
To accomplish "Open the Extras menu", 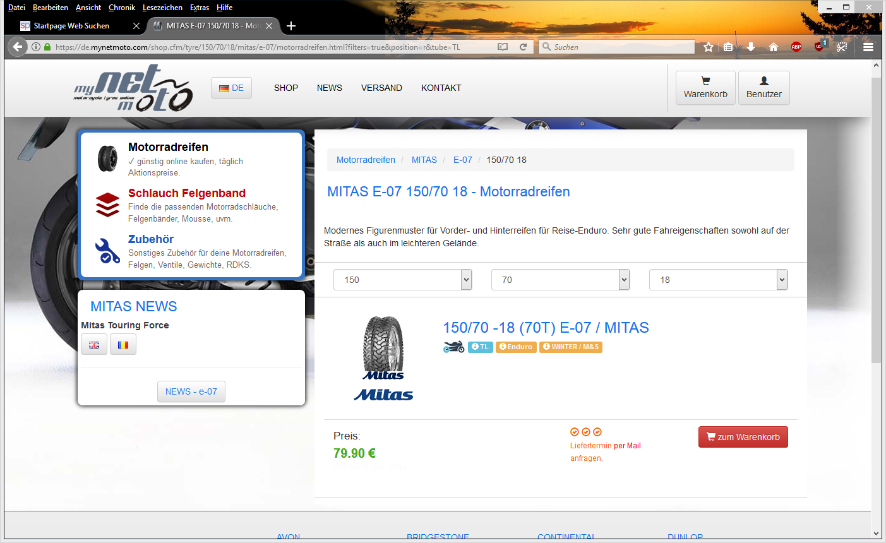I will pos(200,8).
